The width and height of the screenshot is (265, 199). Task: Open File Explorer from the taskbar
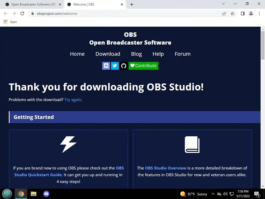[x=33, y=194]
